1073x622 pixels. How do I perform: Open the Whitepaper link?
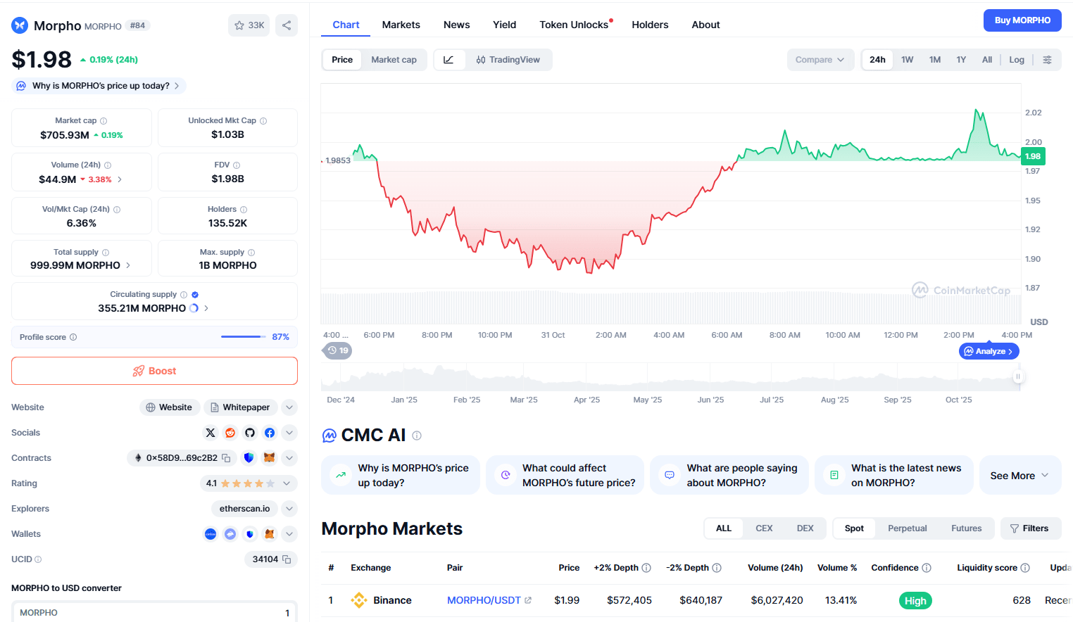coord(241,407)
